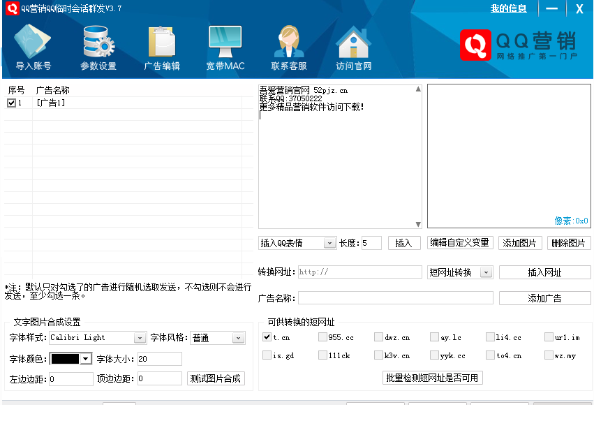
Task: Enable the k3v.cn short URL option
Action: pos(378,355)
